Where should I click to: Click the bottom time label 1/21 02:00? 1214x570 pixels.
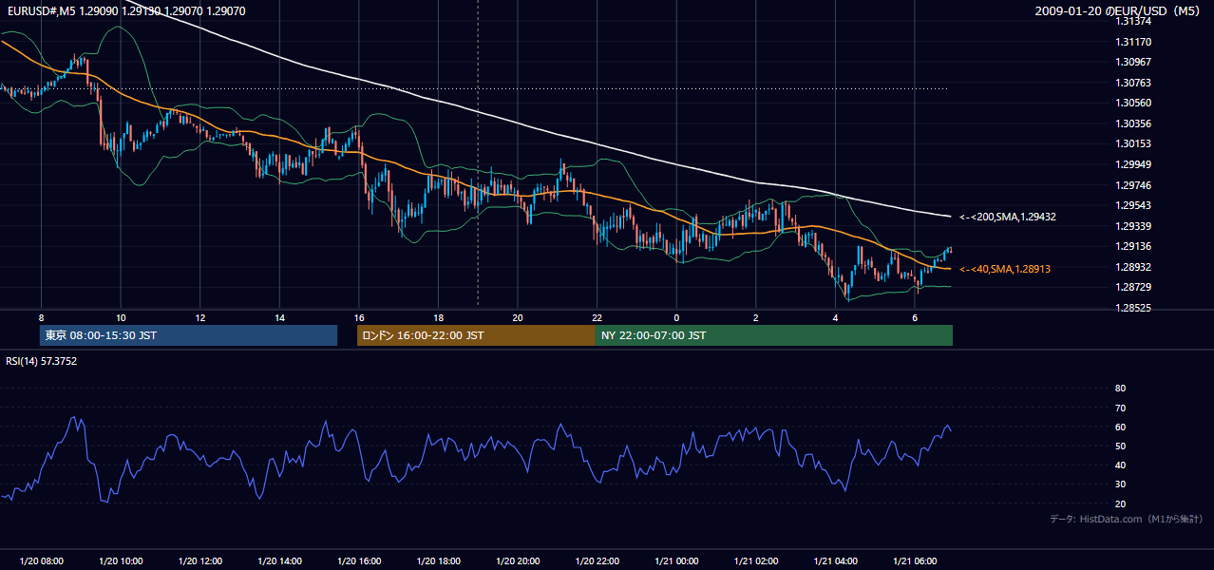pos(756,561)
